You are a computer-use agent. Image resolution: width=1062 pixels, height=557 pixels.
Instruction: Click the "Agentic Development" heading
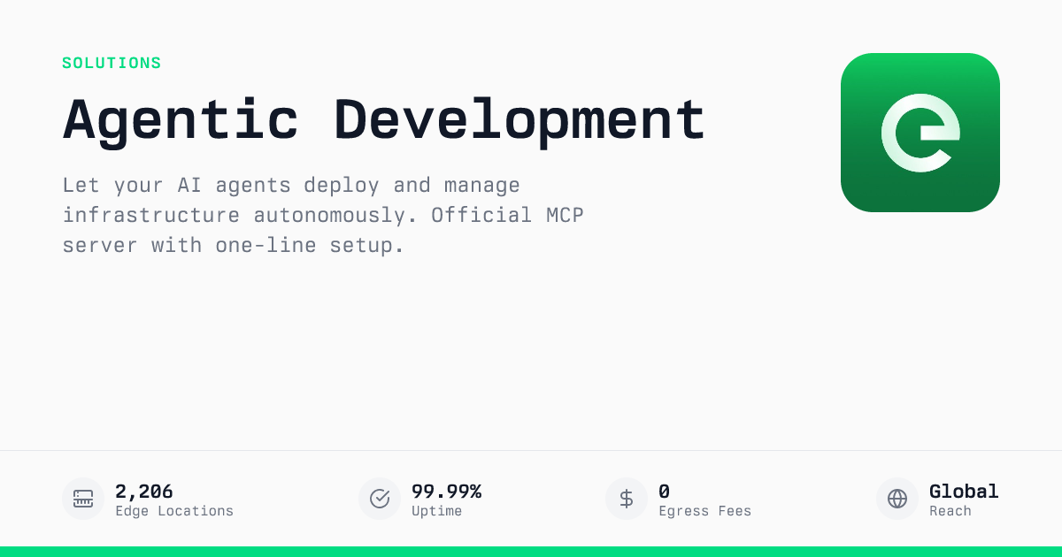[383, 119]
